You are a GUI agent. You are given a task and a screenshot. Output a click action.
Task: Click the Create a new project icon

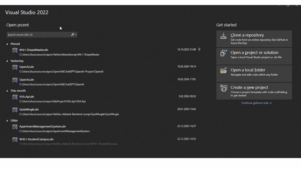223,88
